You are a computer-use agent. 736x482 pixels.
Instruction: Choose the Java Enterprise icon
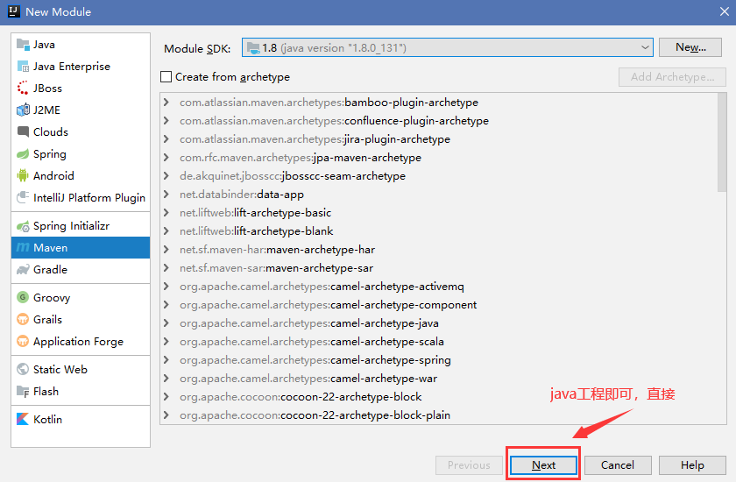[23, 67]
